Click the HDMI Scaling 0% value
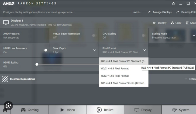 pos(5,66)
